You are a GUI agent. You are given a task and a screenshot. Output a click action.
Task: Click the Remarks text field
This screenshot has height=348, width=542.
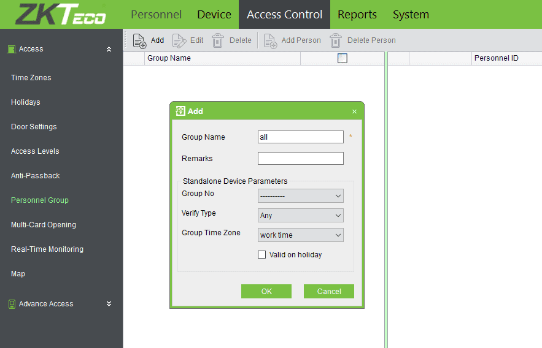pyautogui.click(x=300, y=159)
